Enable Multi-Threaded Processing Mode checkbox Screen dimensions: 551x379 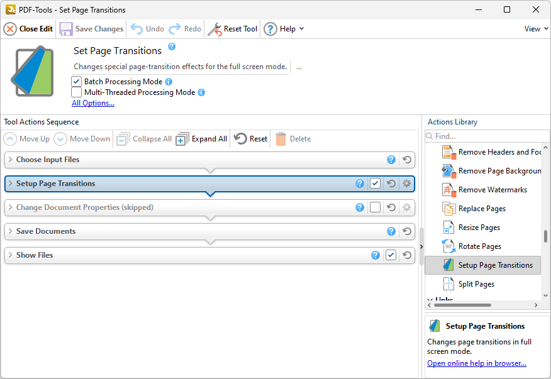tap(76, 92)
